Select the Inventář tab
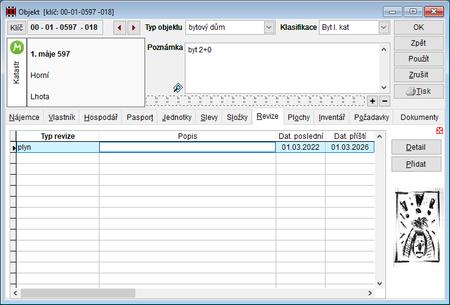The image size is (450, 305). tap(332, 117)
